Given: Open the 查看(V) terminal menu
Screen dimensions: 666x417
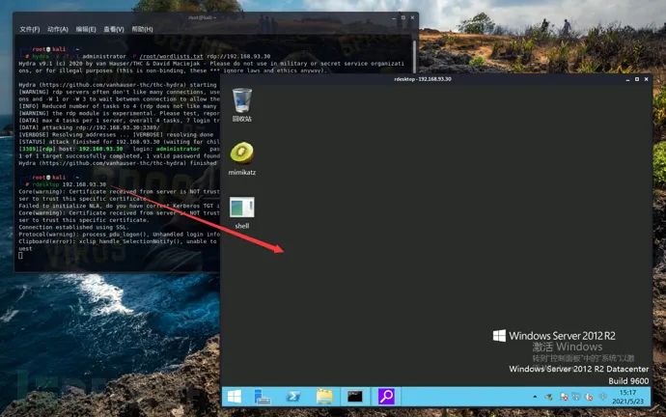Looking at the screenshot, I should [x=114, y=29].
